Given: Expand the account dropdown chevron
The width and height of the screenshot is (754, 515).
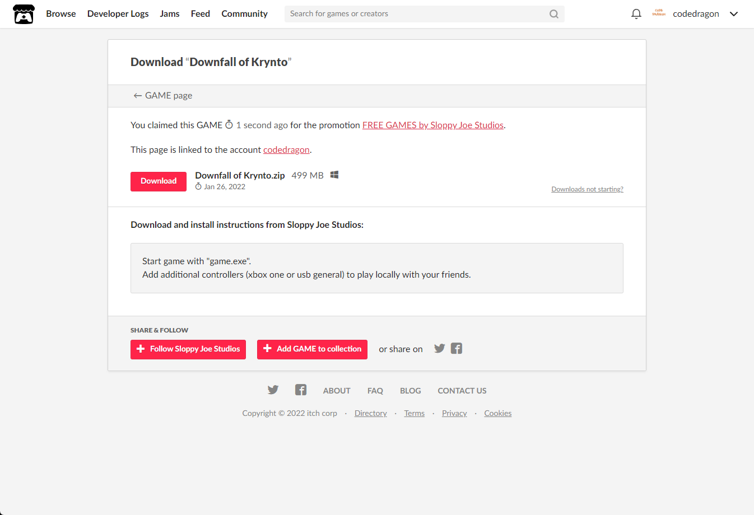Looking at the screenshot, I should (734, 14).
